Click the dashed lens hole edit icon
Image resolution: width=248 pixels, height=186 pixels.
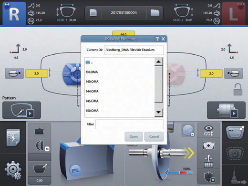tap(235, 154)
